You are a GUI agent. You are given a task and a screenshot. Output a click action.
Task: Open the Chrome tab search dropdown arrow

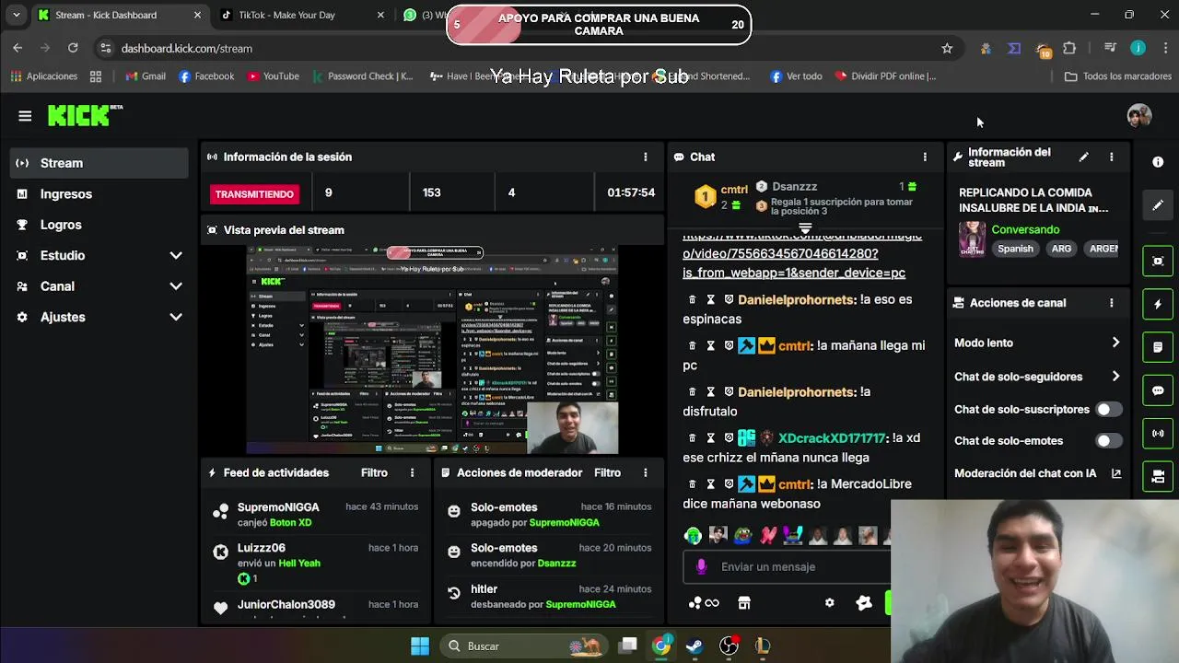coord(18,15)
